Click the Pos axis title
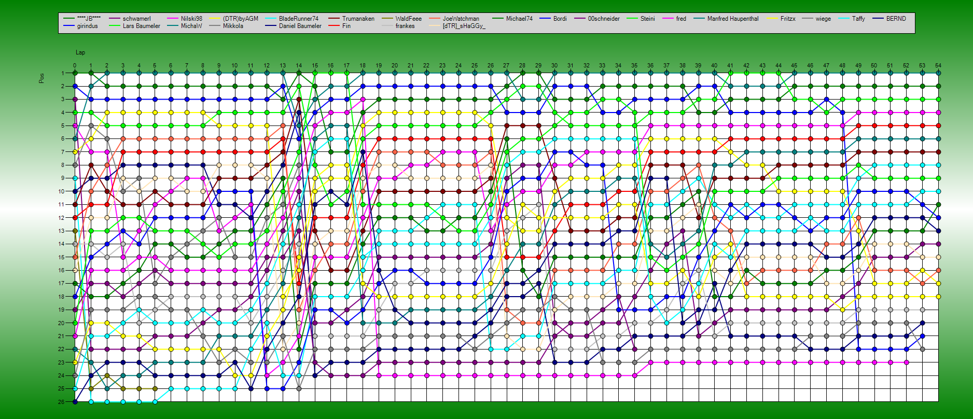The image size is (973, 419). point(41,78)
